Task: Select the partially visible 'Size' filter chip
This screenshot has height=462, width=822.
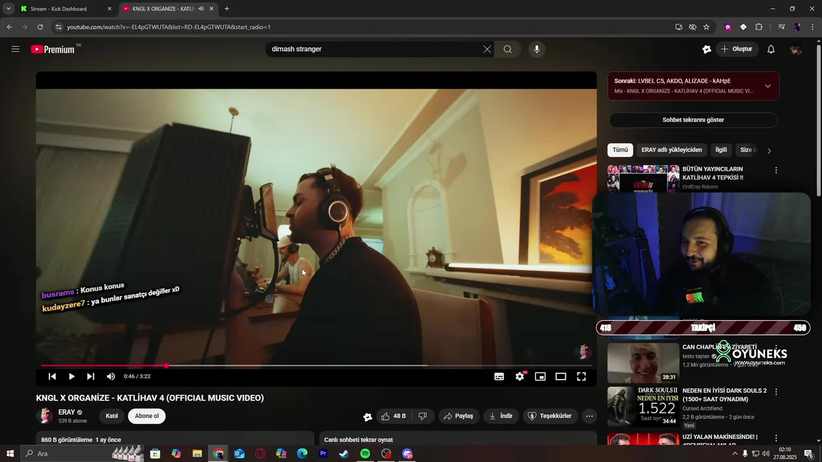Action: click(748, 150)
